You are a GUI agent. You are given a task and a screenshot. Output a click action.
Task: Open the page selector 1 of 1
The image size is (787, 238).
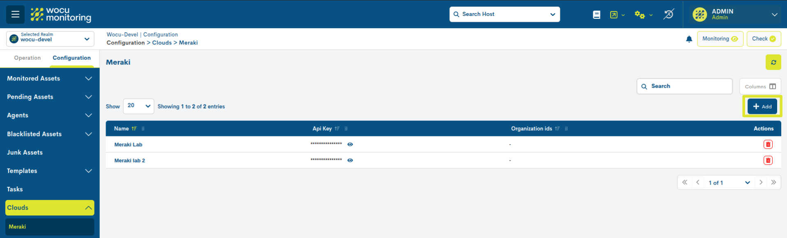[729, 183]
